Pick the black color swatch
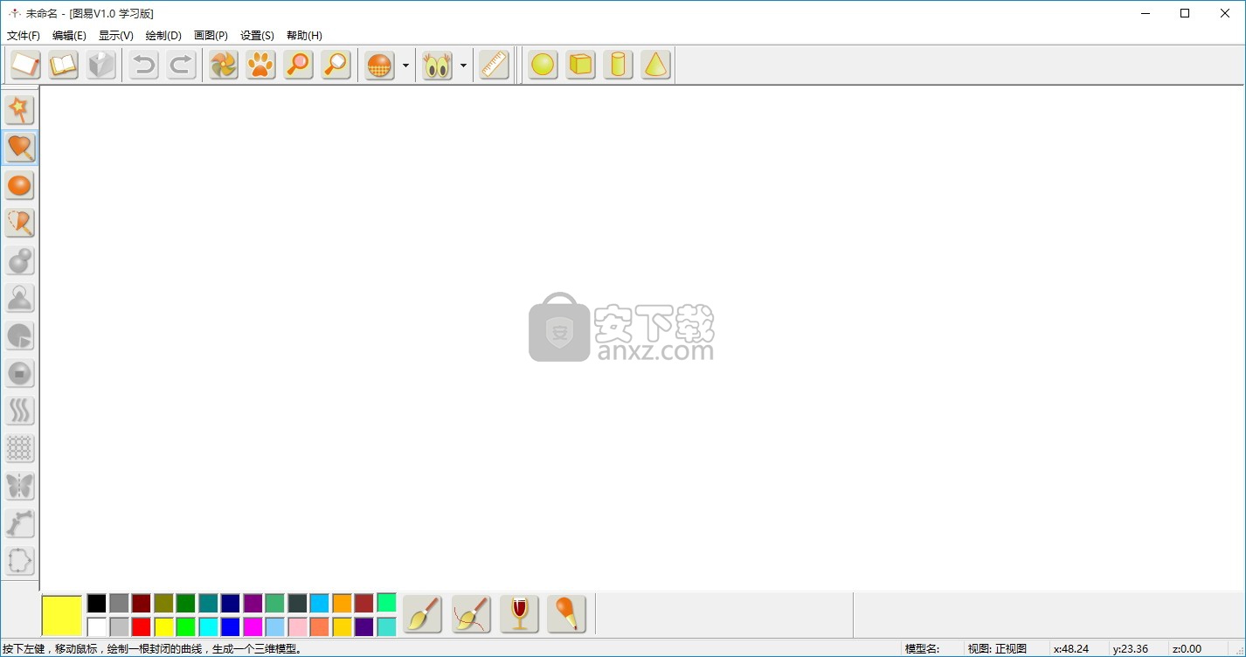1246x657 pixels. click(x=96, y=603)
